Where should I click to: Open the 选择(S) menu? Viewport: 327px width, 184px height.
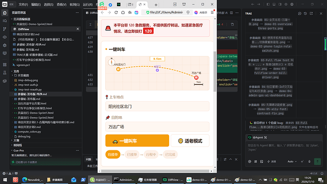(x=49, y=4)
